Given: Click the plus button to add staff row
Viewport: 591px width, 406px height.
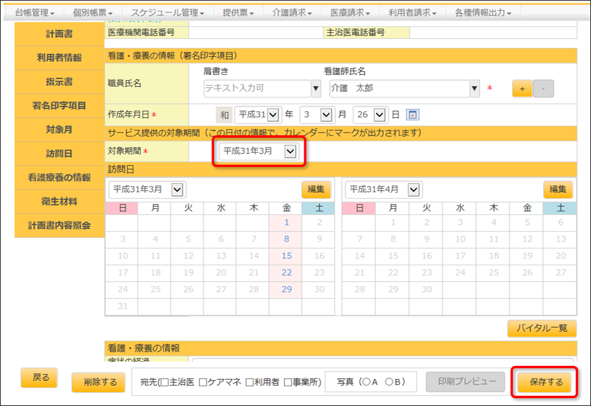Looking at the screenshot, I should pos(522,89).
